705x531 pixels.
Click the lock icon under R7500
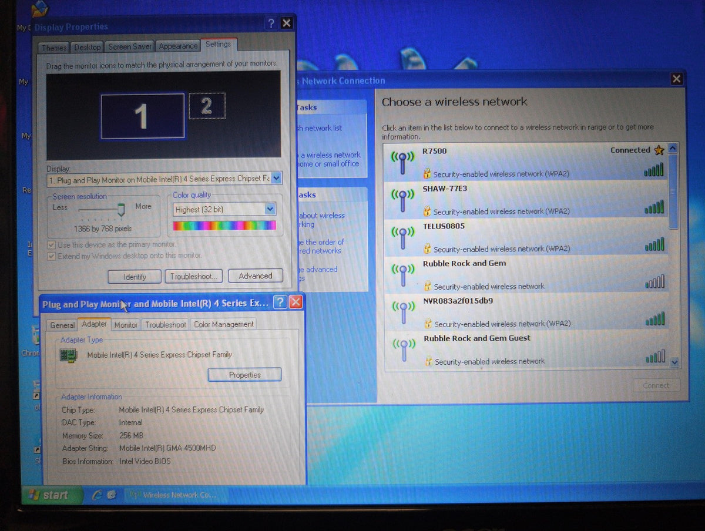point(428,174)
